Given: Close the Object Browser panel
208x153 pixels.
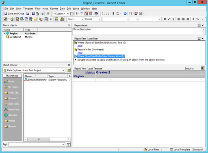Looking at the screenshot, I should click(x=69, y=65).
